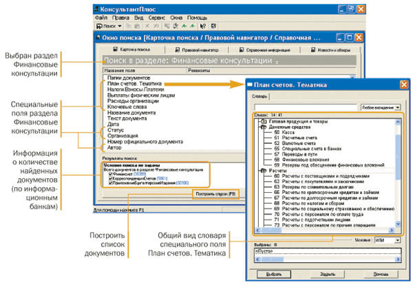Click the tree list horizontal scroll-right arrow

(392, 230)
